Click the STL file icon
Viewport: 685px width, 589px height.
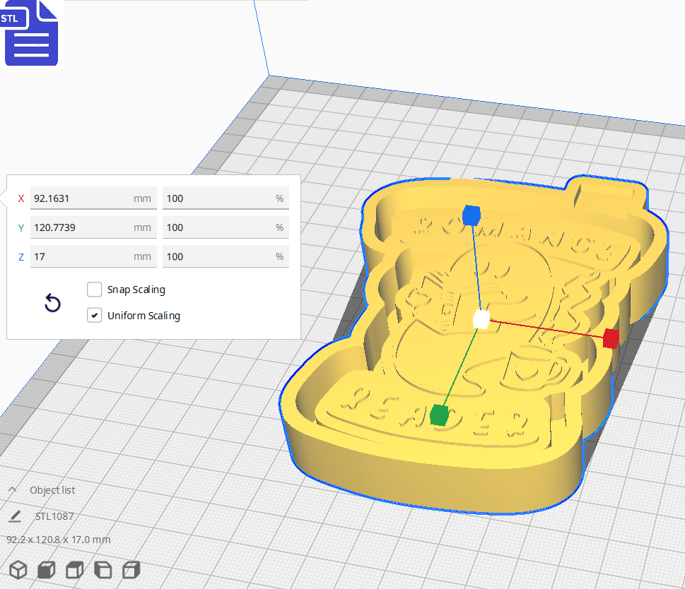(x=31, y=33)
